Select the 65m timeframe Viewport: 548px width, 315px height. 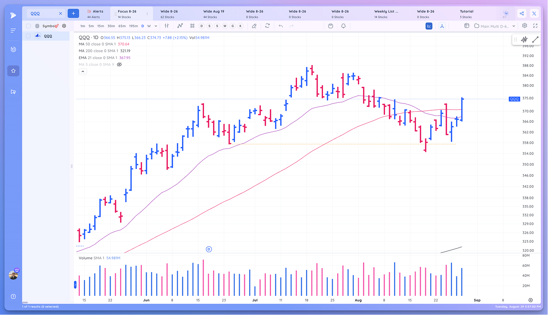pos(122,26)
